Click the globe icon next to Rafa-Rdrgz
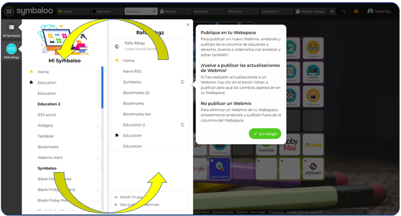This screenshot has height=216, width=401. click(117, 47)
